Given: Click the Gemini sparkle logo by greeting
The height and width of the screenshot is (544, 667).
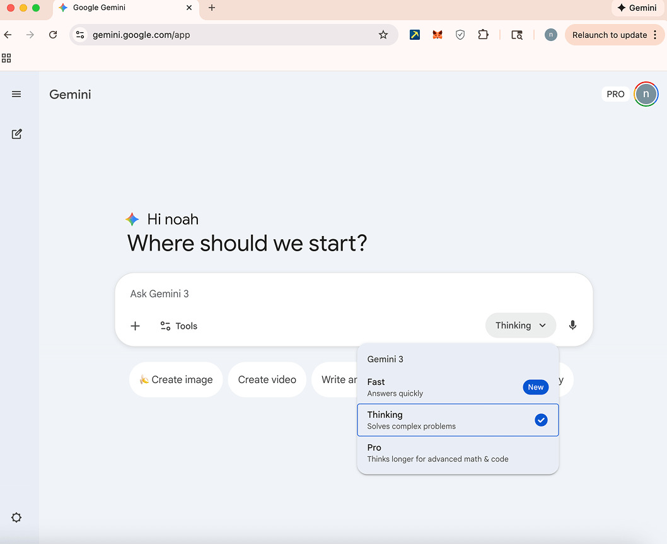Looking at the screenshot, I should pos(132,219).
